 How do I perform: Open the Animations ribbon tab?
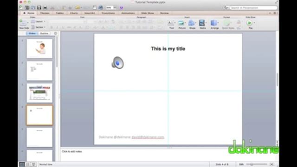point(128,13)
